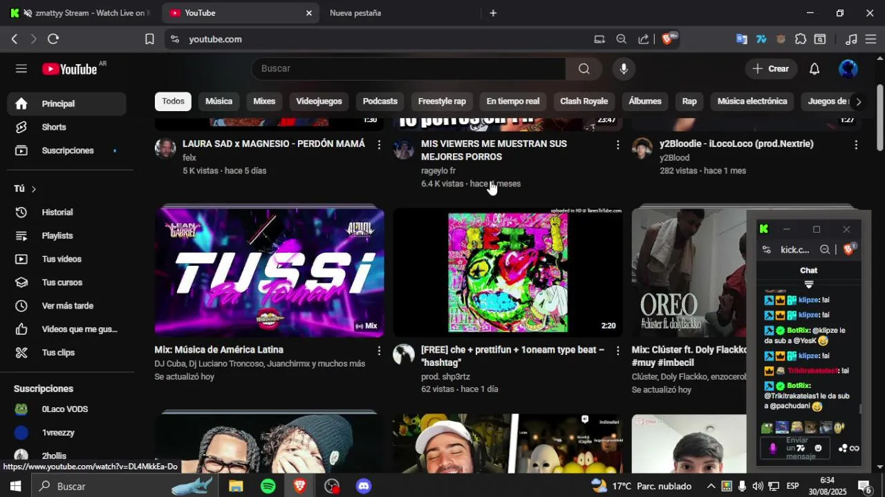Viewport: 885px width, 497px height.
Task: Open options for Mix: Música de América Latina
Action: tap(379, 351)
